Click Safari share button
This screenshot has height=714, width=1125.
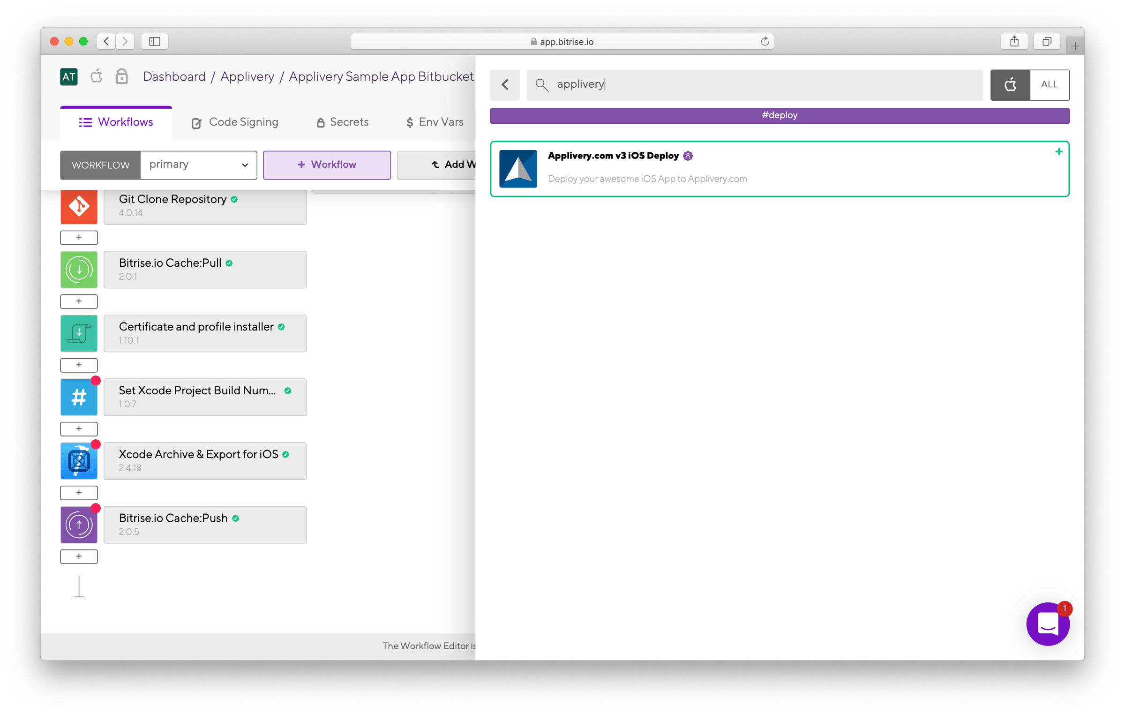pos(1014,41)
